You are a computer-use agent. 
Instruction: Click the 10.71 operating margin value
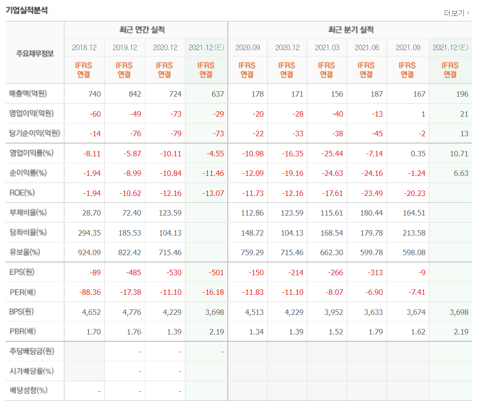click(459, 154)
